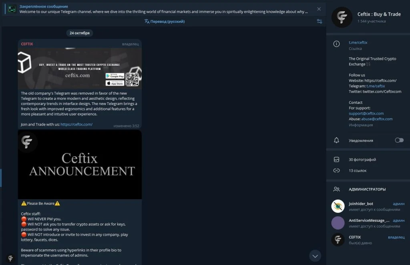Click the info icon beside t.me/ceftix
This screenshot has width=410, height=265.
[336, 44]
